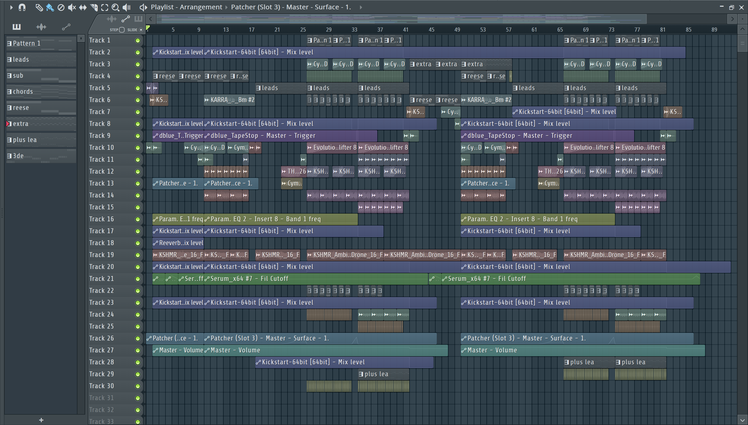
Task: Select Master - Volume clip at bar 49
Action: 583,350
